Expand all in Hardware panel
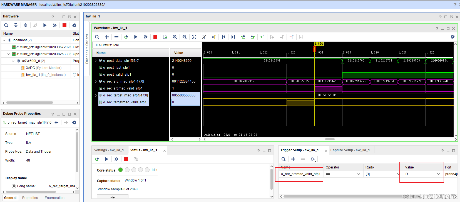 pyautogui.click(x=26, y=25)
